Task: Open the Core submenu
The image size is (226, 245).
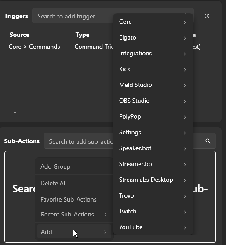Action: pyautogui.click(x=153, y=22)
